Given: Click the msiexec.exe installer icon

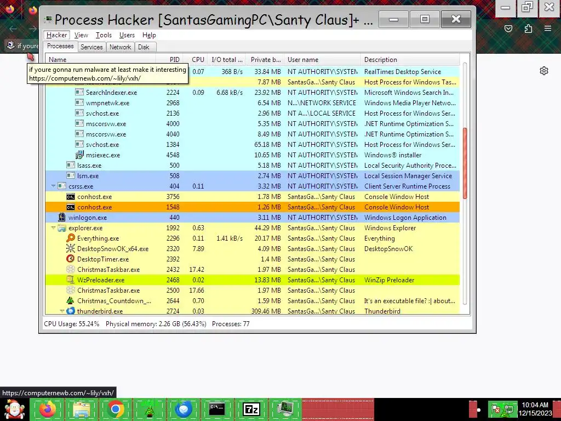Looking at the screenshot, I should (79, 155).
